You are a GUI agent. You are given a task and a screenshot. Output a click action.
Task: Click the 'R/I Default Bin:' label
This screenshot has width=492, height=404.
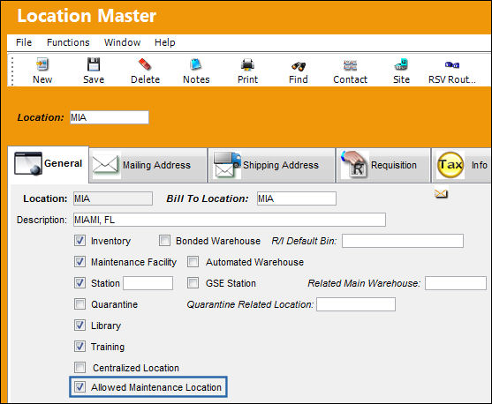tap(304, 241)
